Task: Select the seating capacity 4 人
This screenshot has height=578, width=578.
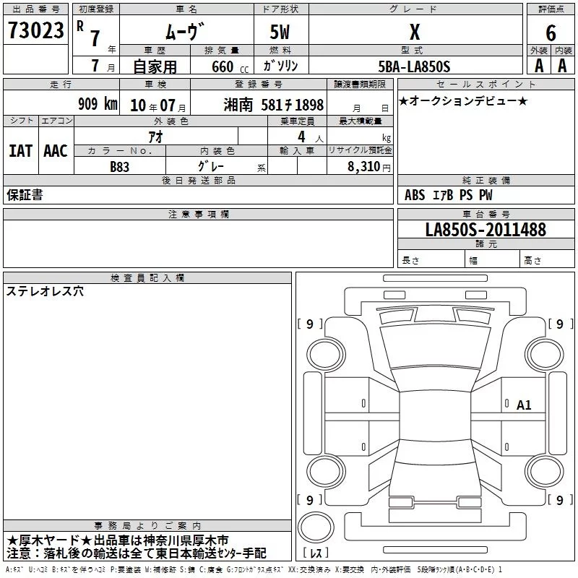Action: [310, 137]
